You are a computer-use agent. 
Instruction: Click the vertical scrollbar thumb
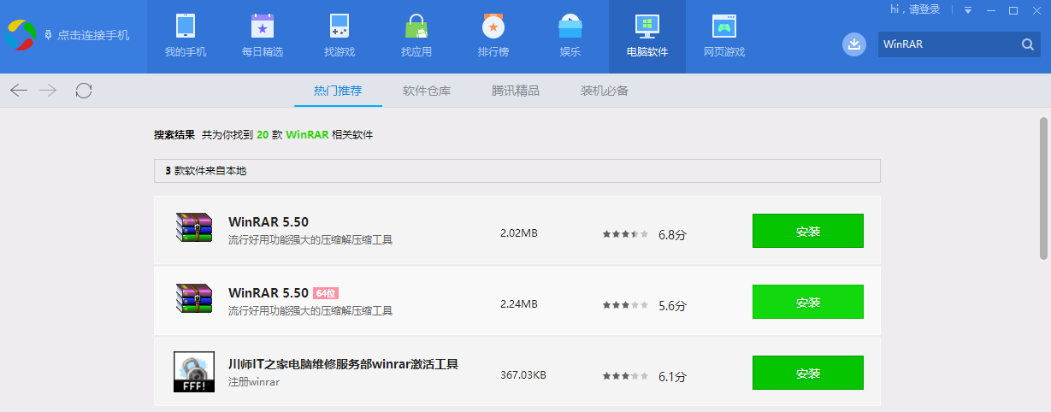click(x=1043, y=188)
